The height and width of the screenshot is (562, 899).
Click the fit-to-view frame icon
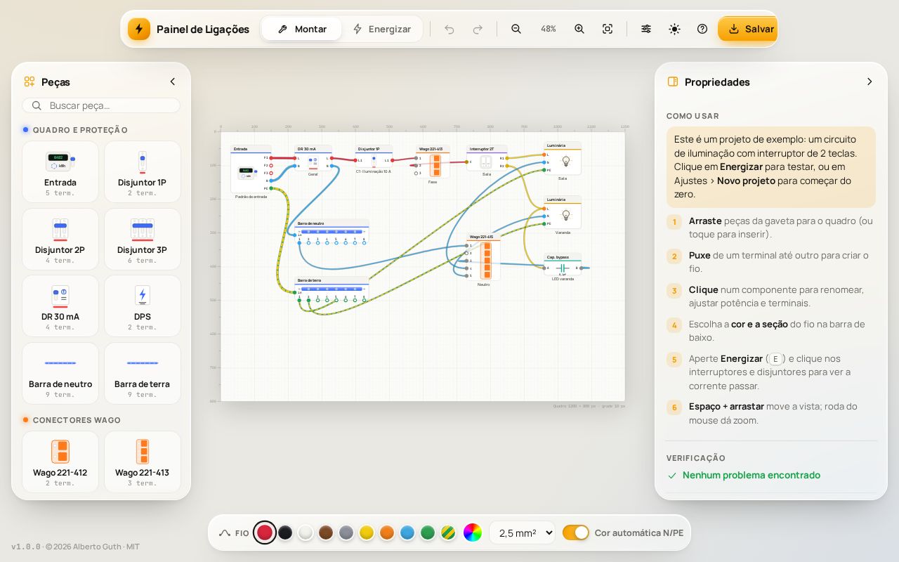608,29
